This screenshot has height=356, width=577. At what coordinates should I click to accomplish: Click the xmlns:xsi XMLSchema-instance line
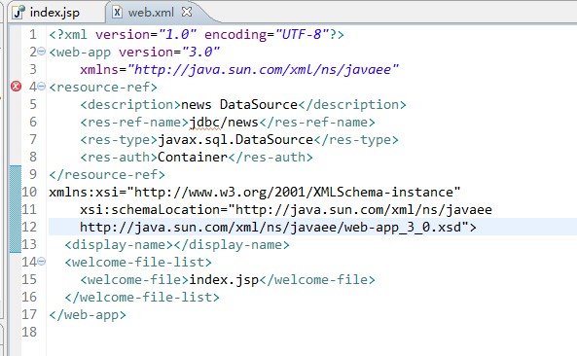(255, 192)
